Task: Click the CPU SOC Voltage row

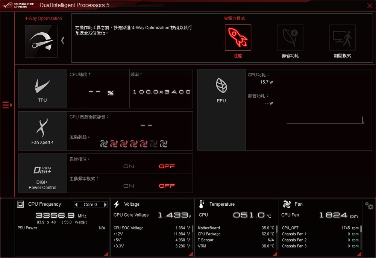Action: point(152,228)
